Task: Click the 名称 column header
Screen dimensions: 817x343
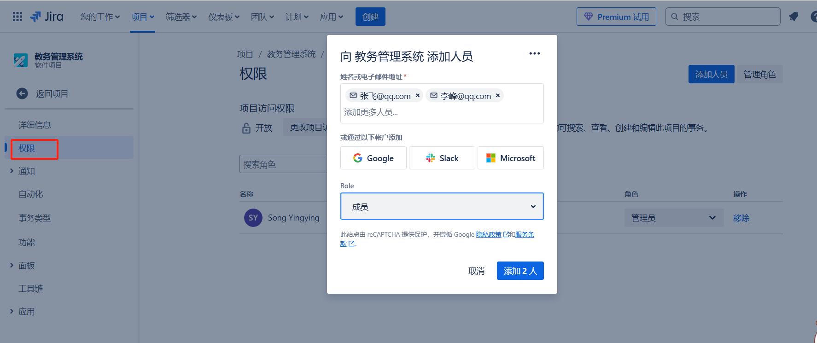Action: point(246,194)
